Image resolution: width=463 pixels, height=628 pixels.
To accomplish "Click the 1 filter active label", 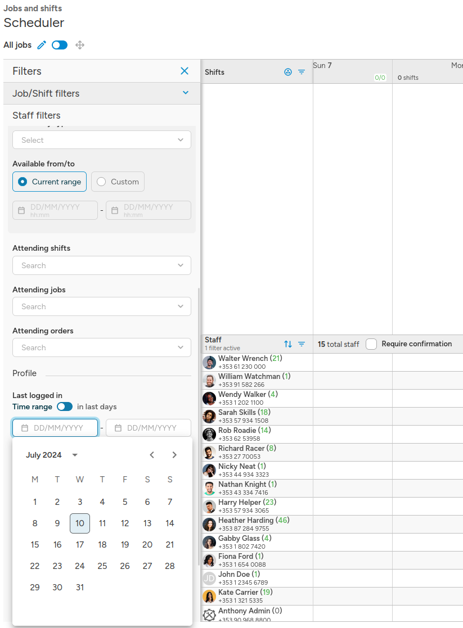I will (222, 349).
